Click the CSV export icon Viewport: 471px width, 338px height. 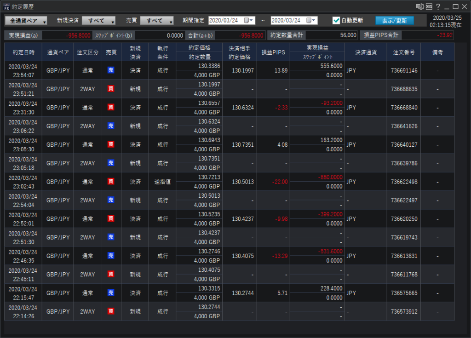pyautogui.click(x=429, y=6)
